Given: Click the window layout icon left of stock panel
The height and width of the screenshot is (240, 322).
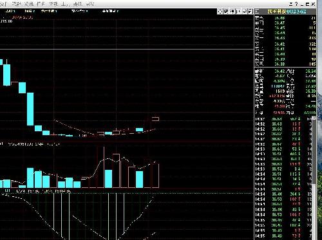Looking at the screenshot, I should 251,12.
